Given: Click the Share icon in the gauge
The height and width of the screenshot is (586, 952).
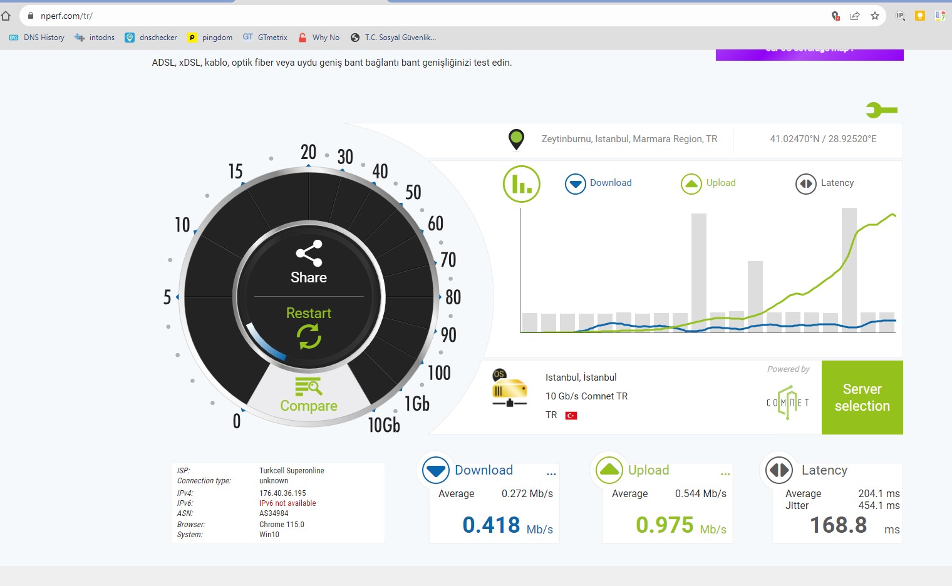Looking at the screenshot, I should (x=309, y=254).
